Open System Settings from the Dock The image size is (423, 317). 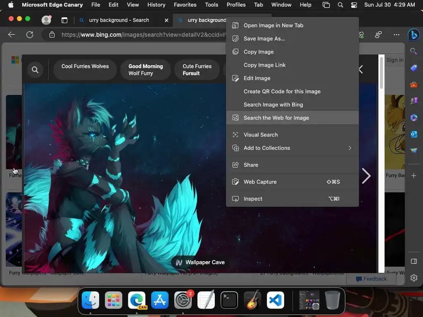[183, 300]
